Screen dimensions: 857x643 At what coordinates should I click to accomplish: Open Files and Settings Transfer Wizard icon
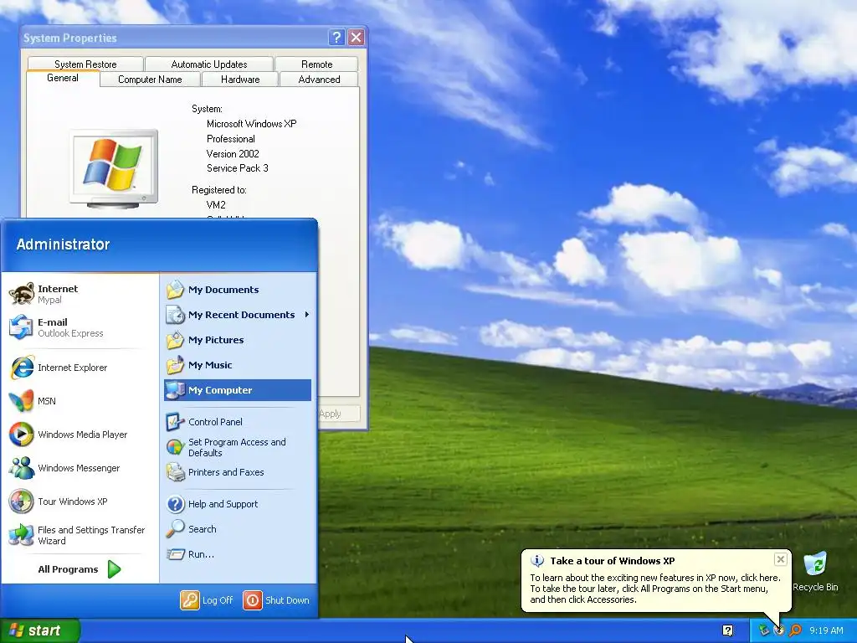pos(21,535)
